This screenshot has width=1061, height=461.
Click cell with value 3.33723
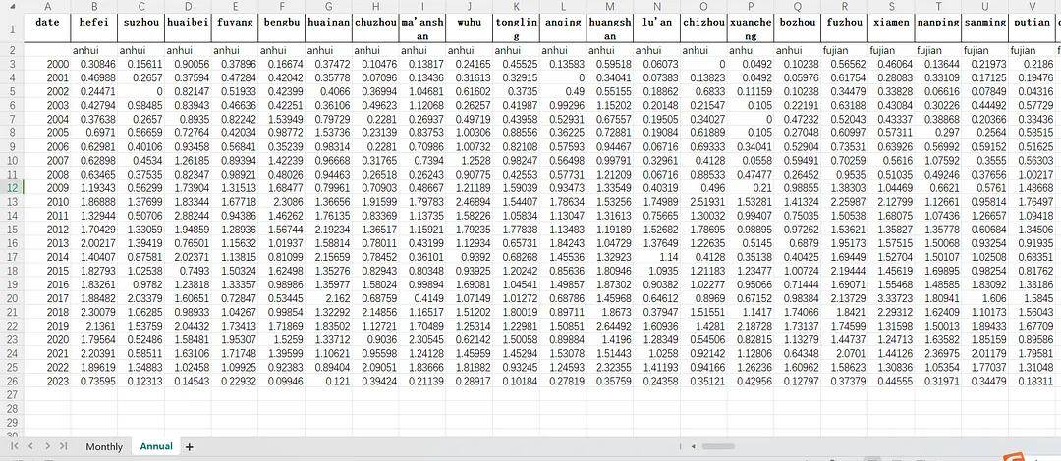click(892, 297)
